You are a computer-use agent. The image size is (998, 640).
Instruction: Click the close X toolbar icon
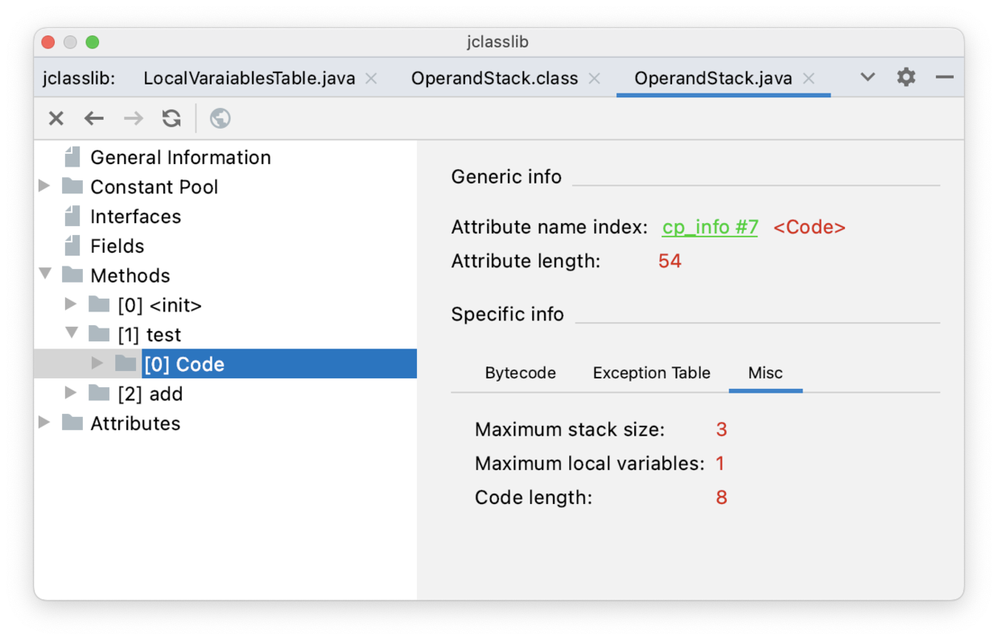click(x=56, y=119)
